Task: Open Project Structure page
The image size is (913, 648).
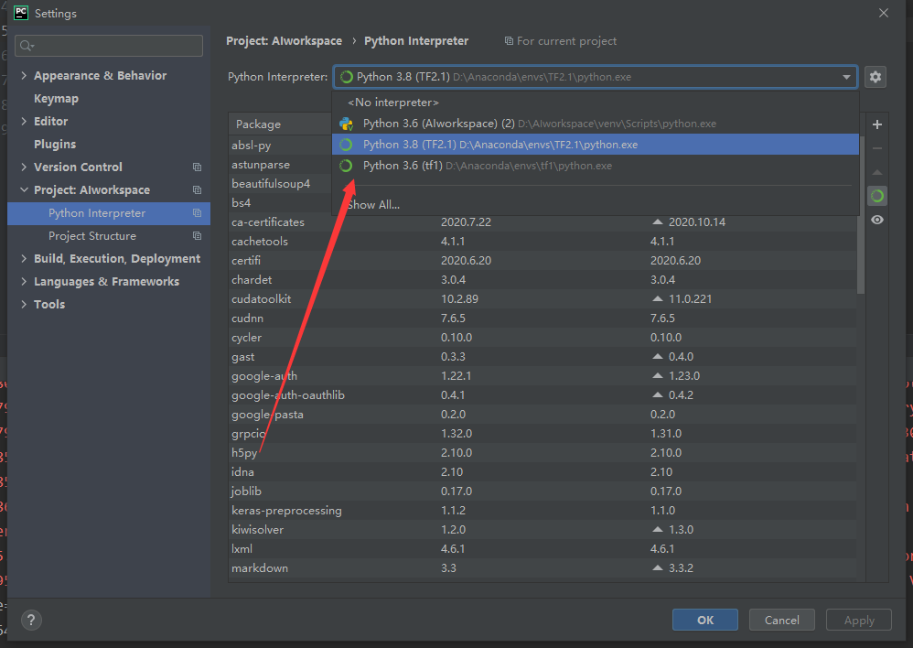Action: (92, 236)
